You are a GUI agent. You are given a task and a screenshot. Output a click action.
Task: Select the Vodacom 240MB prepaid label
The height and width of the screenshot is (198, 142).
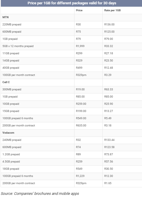[12, 140]
